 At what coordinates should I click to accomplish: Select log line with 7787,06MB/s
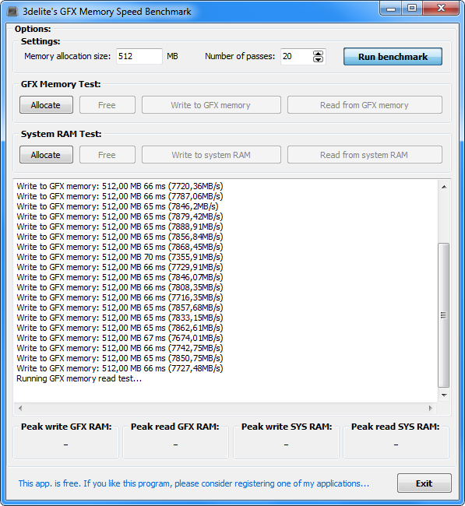pyautogui.click(x=120, y=196)
